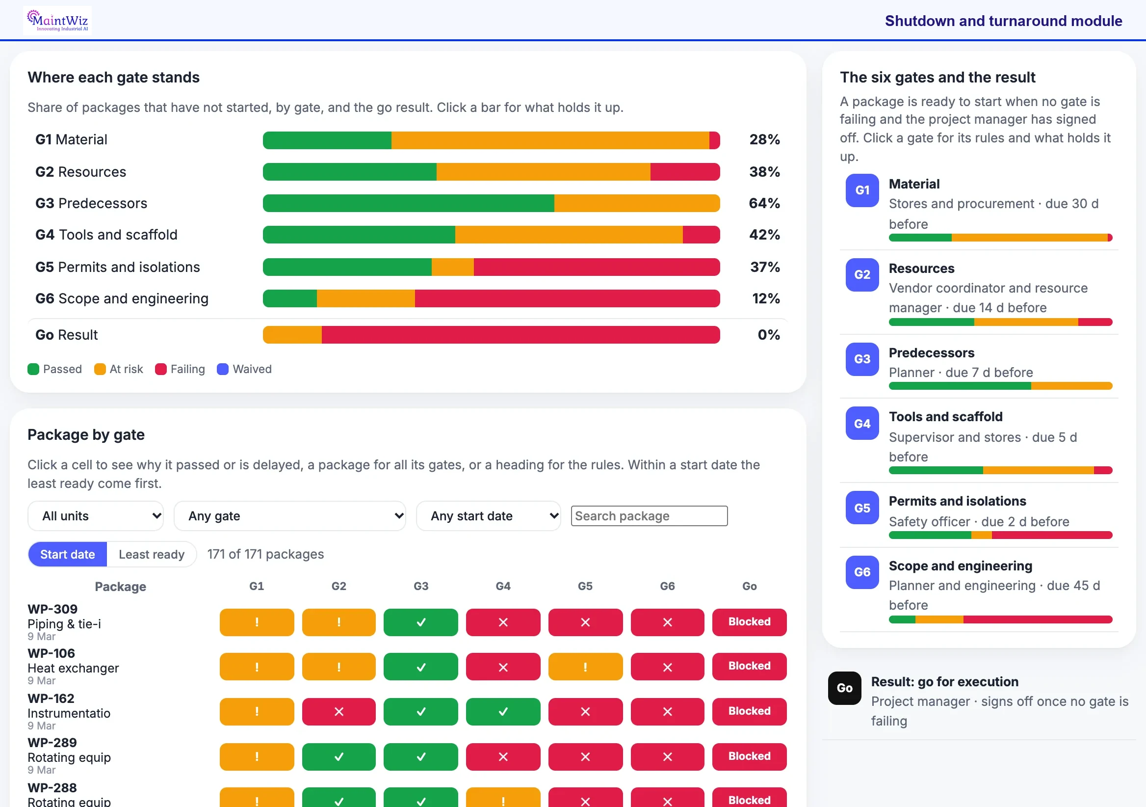Image resolution: width=1146 pixels, height=807 pixels.
Task: Click the G3 Predecessors progress bar
Action: pos(491,203)
